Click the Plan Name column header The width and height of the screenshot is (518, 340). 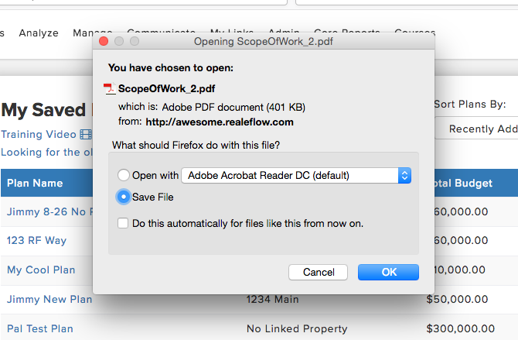click(x=35, y=184)
